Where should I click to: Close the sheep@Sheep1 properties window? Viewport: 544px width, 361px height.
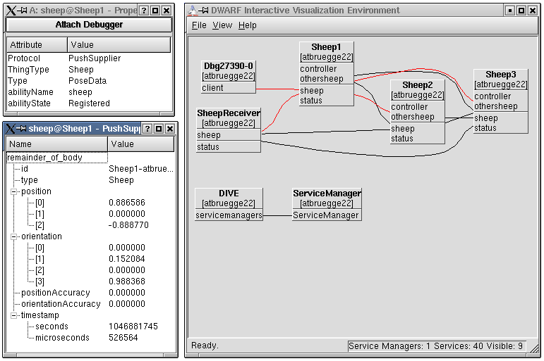pyautogui.click(x=167, y=11)
